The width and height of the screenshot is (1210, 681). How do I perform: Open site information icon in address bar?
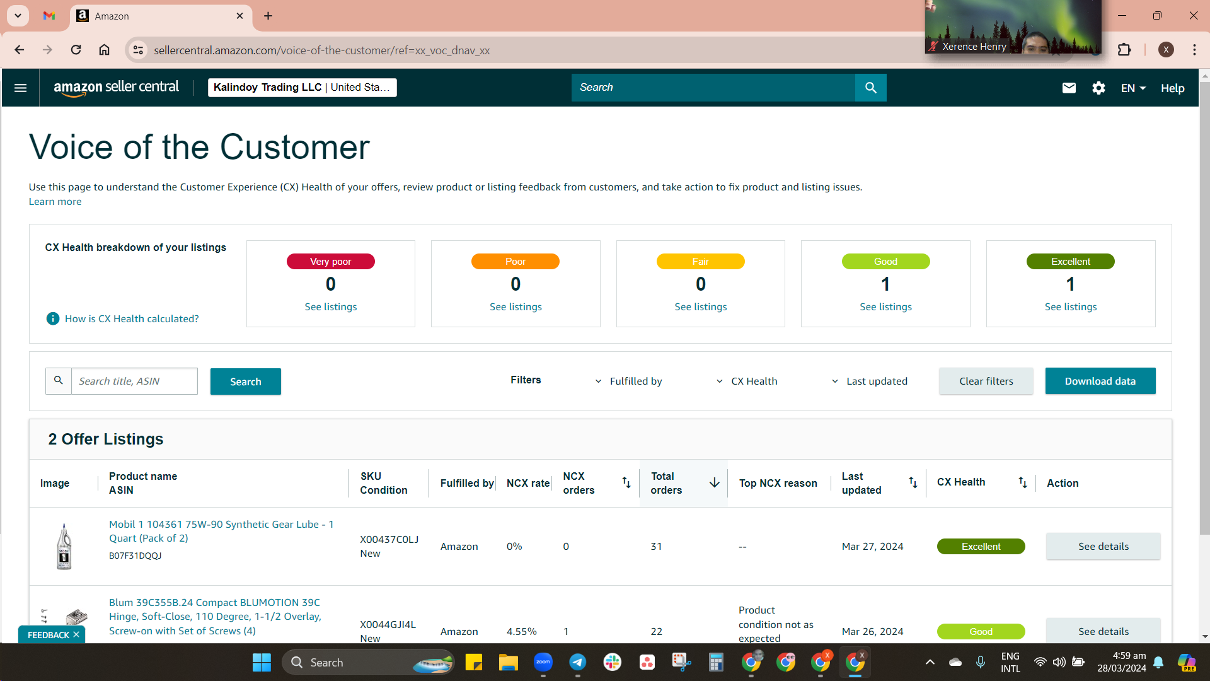click(138, 50)
